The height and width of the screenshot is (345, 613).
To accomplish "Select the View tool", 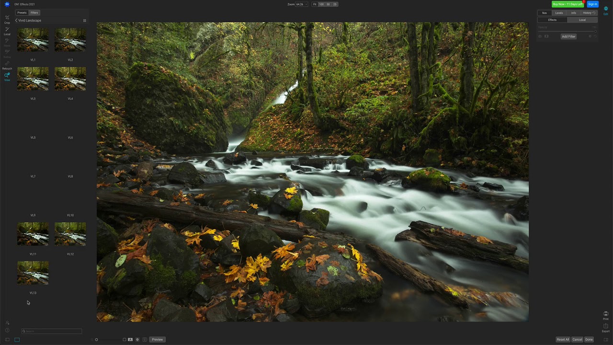I will click(7, 75).
